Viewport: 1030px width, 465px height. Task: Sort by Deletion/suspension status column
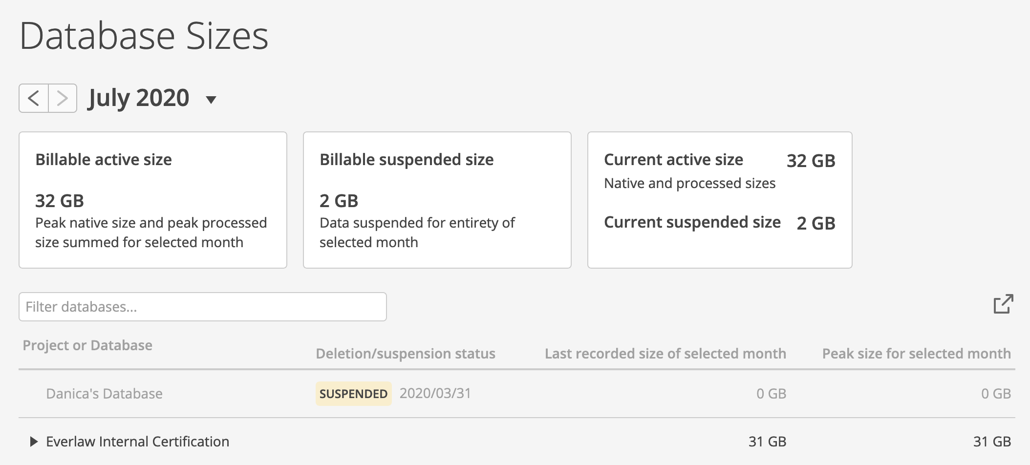tap(406, 354)
